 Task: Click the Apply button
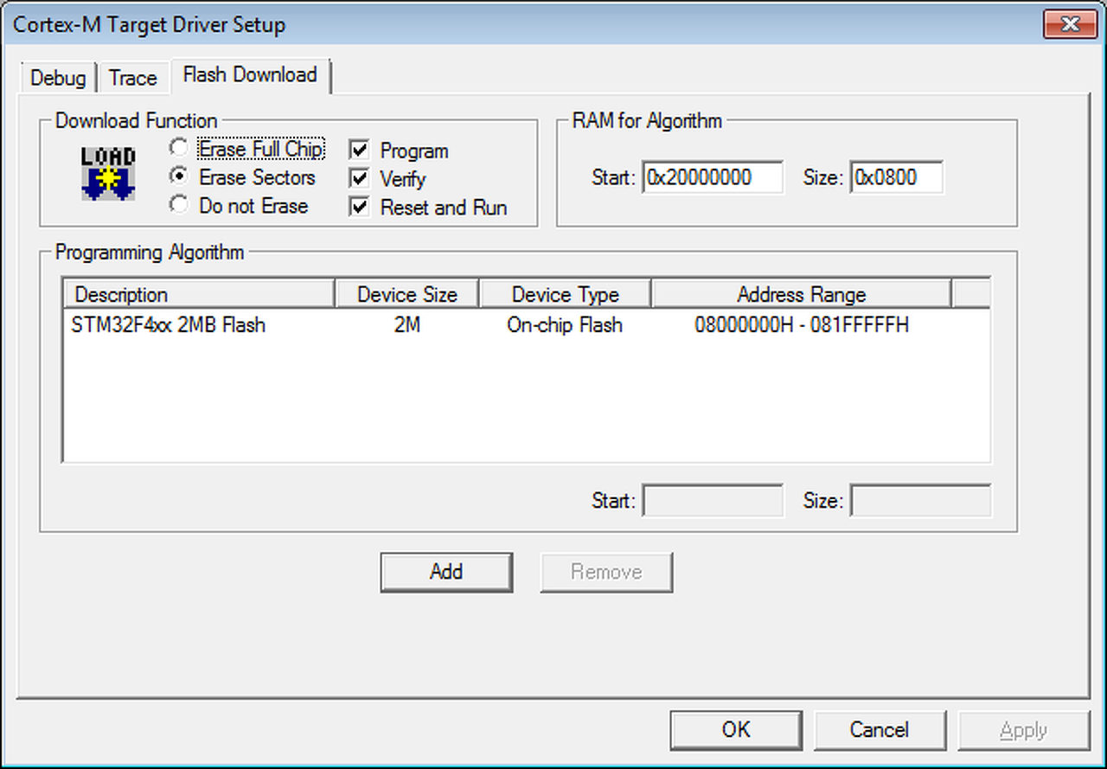[x=1024, y=730]
